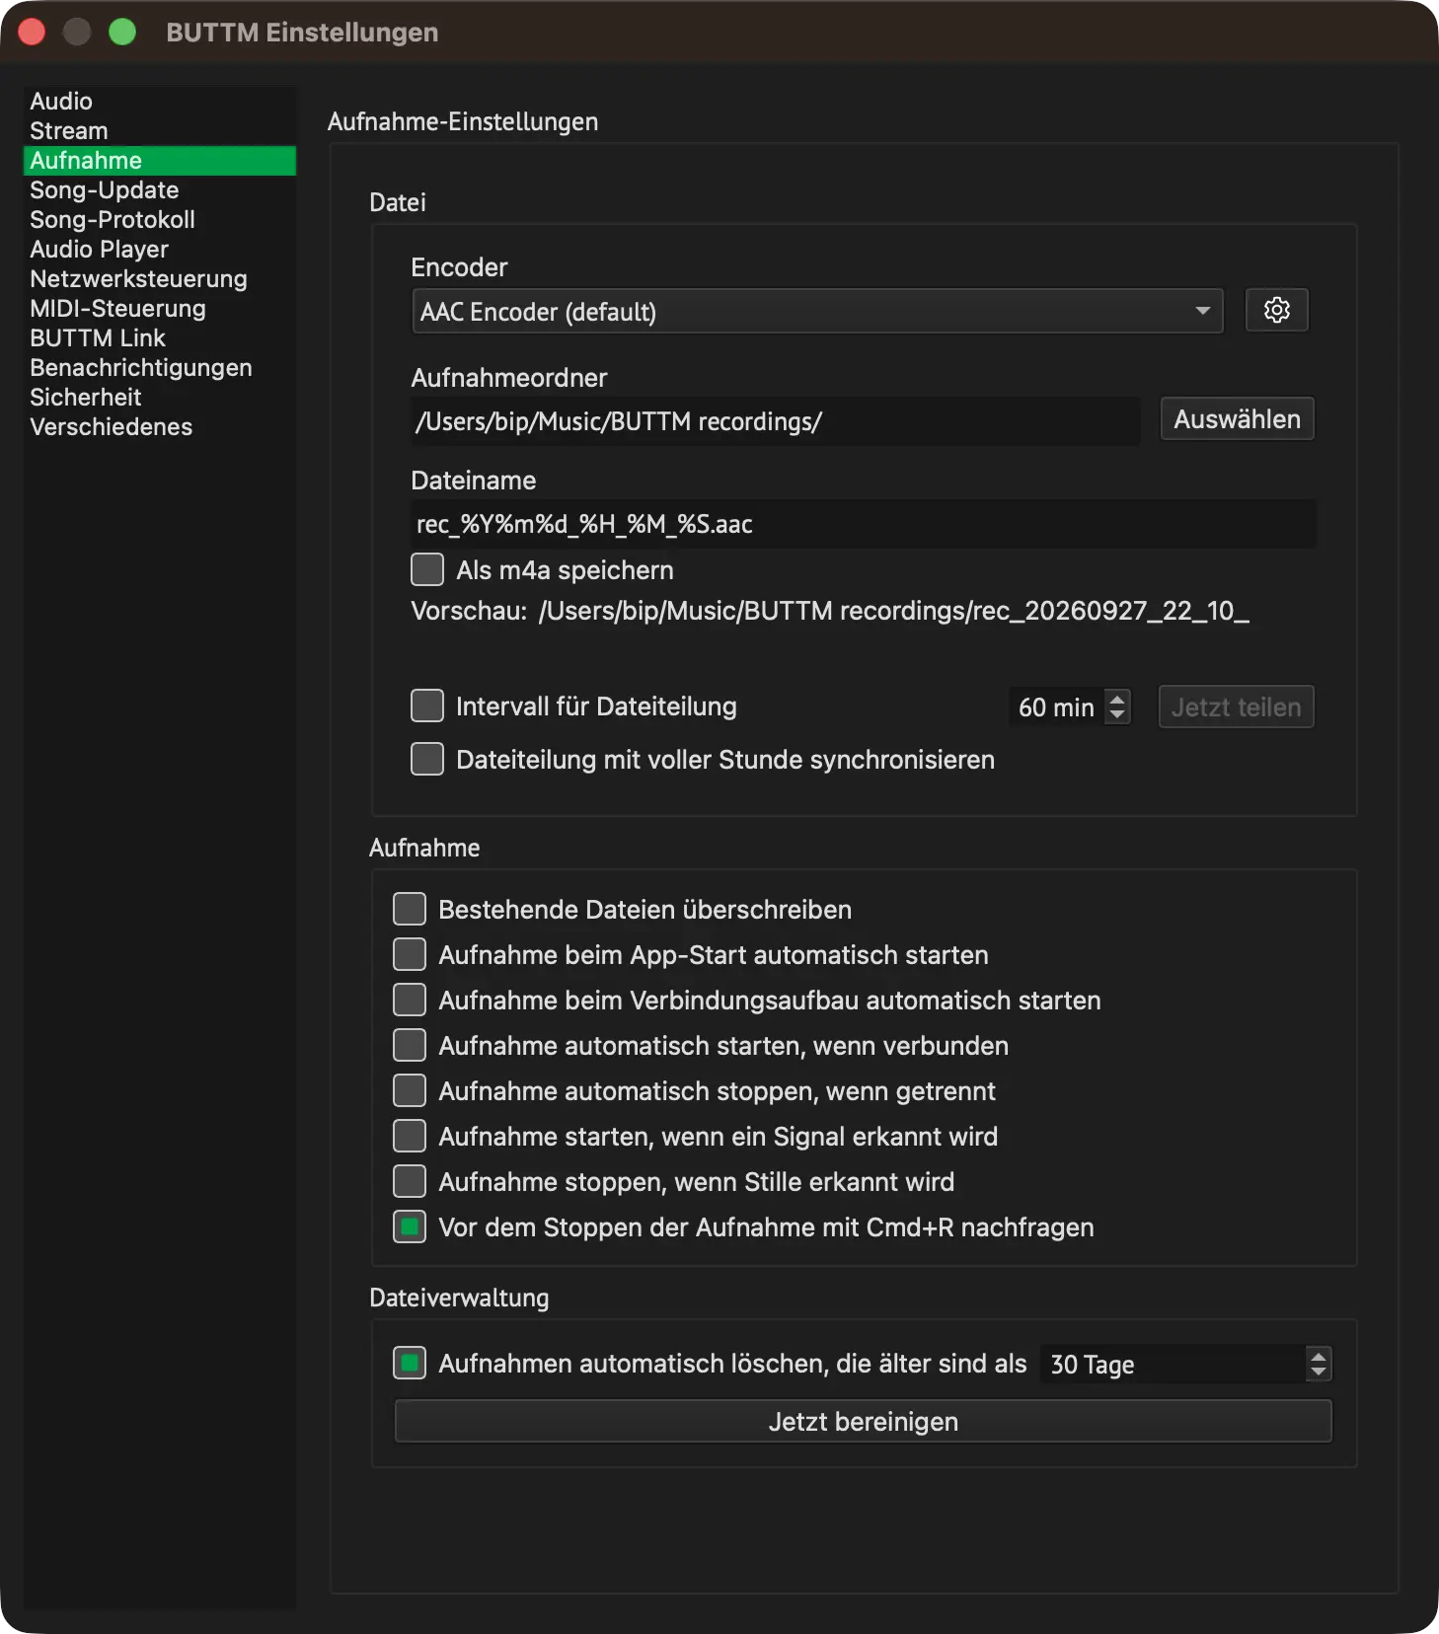The width and height of the screenshot is (1439, 1634).
Task: Open MIDI-Steuerung settings
Action: click(160, 308)
